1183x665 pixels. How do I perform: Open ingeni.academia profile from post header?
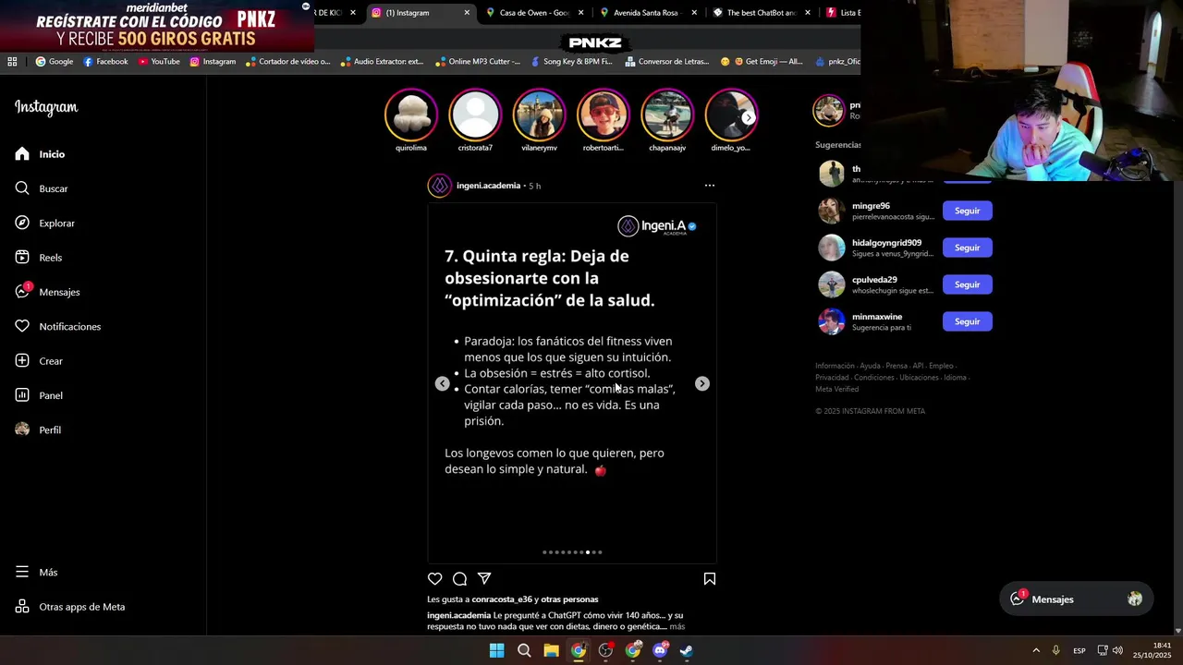488,186
